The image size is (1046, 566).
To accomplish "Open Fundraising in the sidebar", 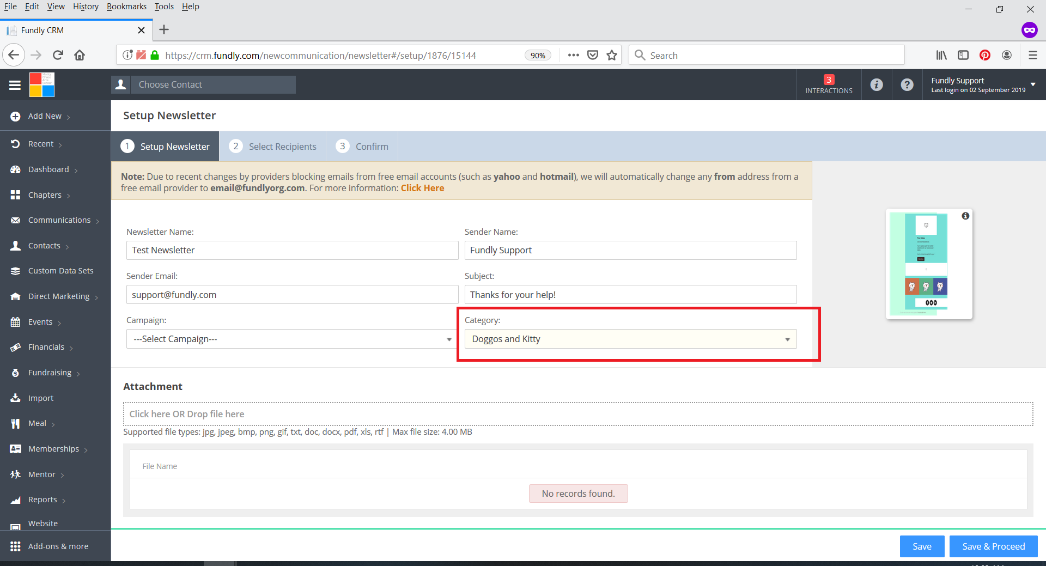I will tap(50, 373).
